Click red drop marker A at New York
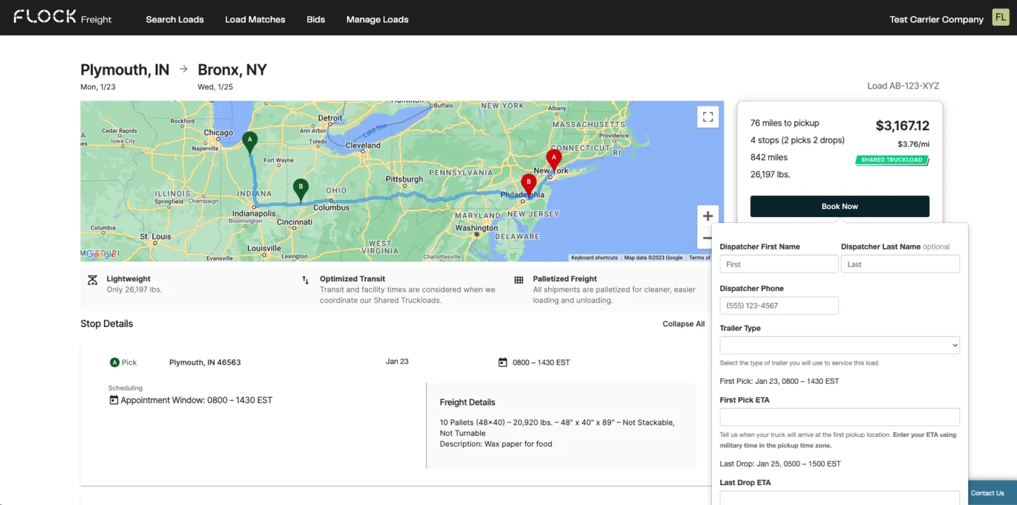Image resolution: width=1017 pixels, height=505 pixels. 554,160
